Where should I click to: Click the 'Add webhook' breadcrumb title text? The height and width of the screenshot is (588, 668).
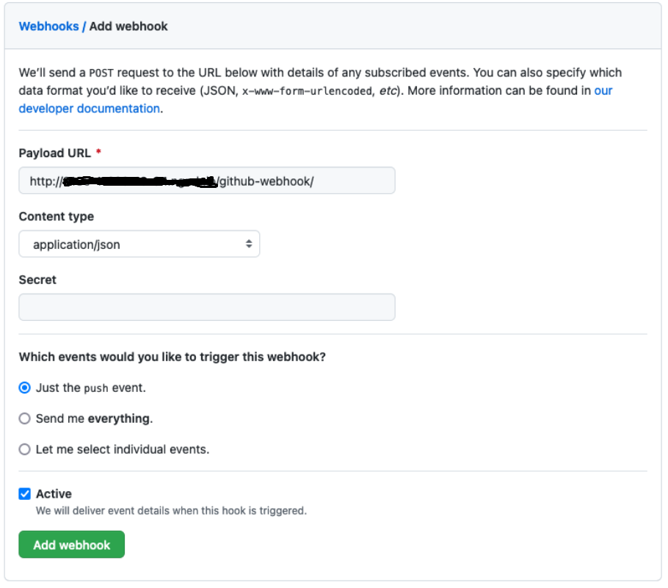[128, 26]
